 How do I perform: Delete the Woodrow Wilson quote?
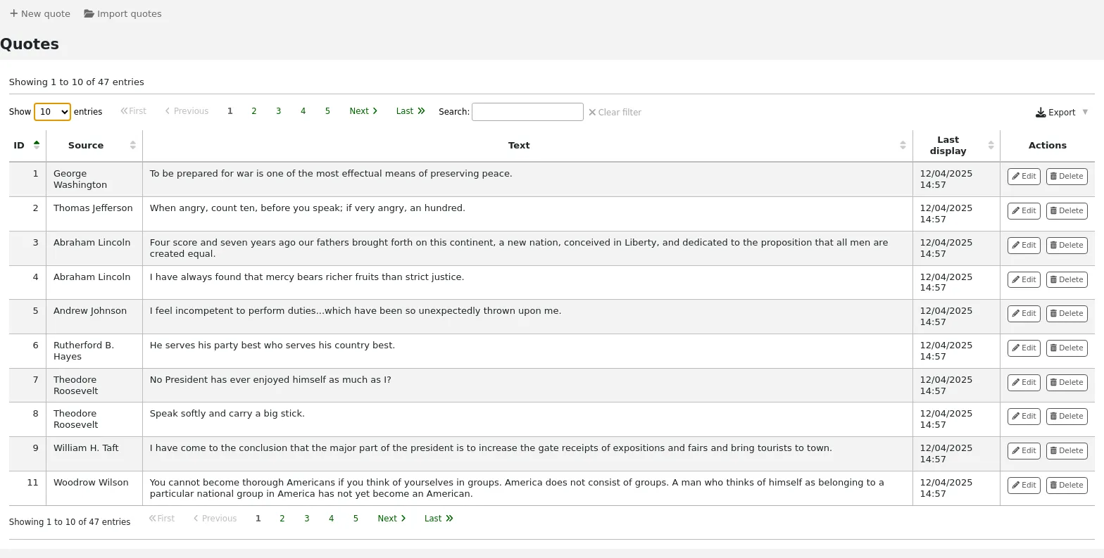click(1067, 486)
